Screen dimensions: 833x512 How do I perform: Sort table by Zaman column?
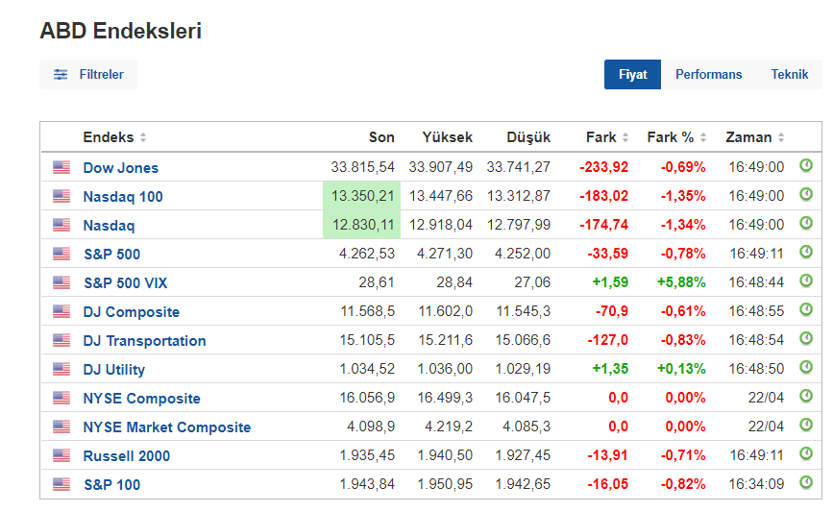point(781,138)
